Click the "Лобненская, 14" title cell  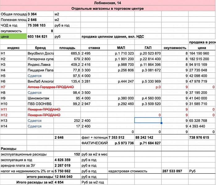[108, 3]
